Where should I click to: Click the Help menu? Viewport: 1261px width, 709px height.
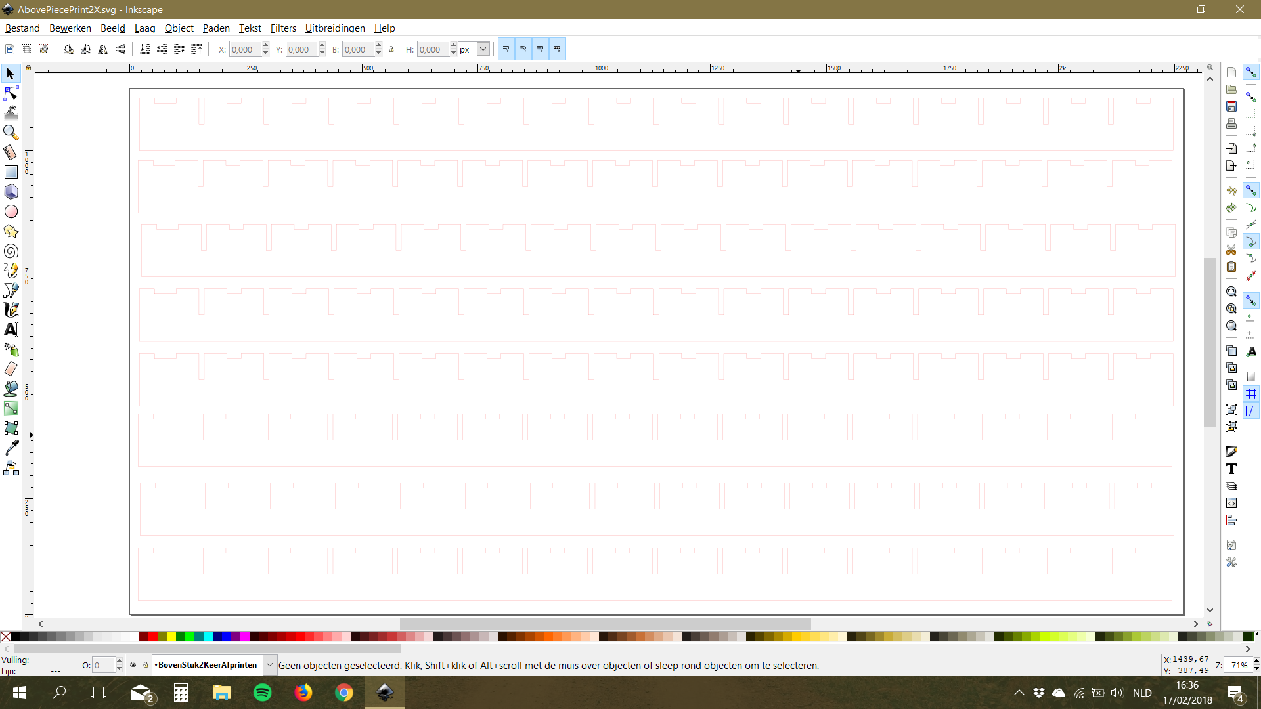point(384,28)
